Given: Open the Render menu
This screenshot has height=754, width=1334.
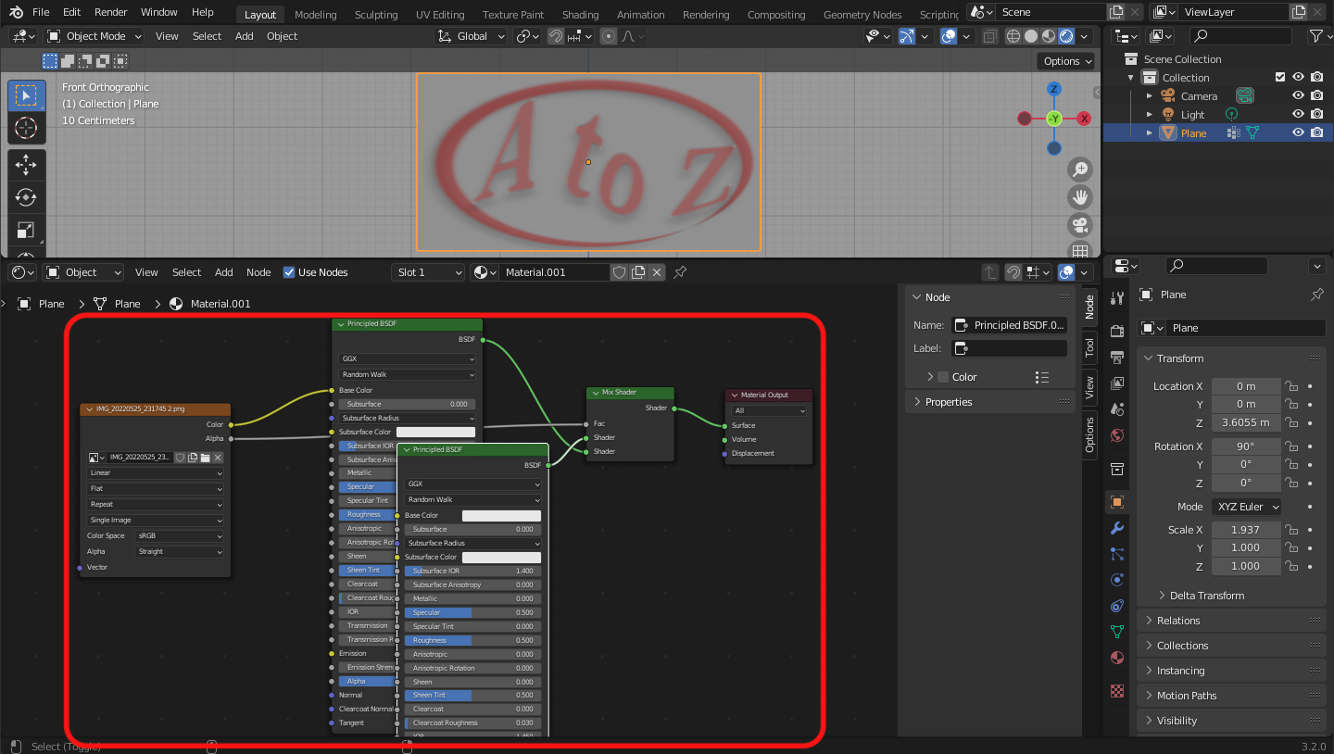Looking at the screenshot, I should tap(111, 12).
